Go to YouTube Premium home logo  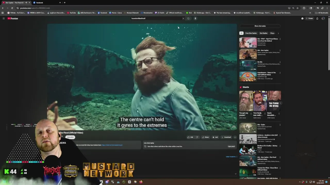13,18
